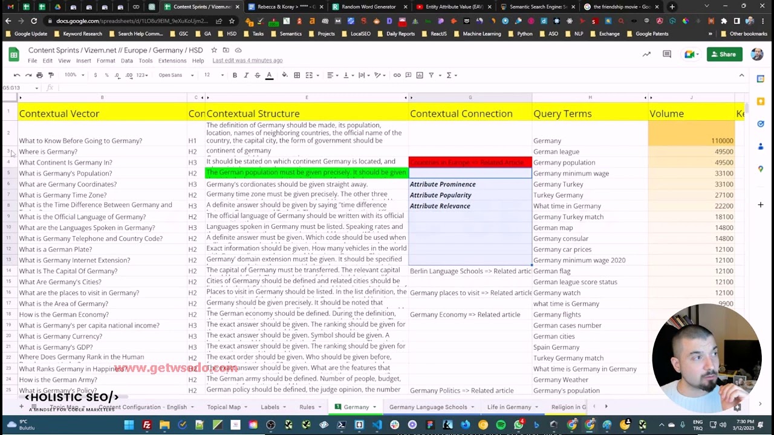The height and width of the screenshot is (435, 774).
Task: Toggle strikethrough formatting
Action: tap(258, 75)
